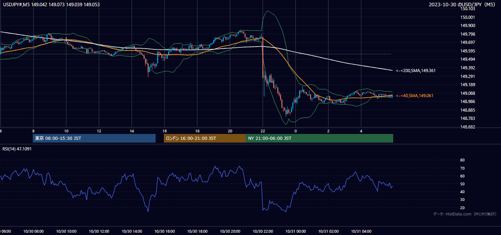Screen dimensions: 501x235
Task: Click hour tick 16 under the price chart
Action: tap(164, 131)
